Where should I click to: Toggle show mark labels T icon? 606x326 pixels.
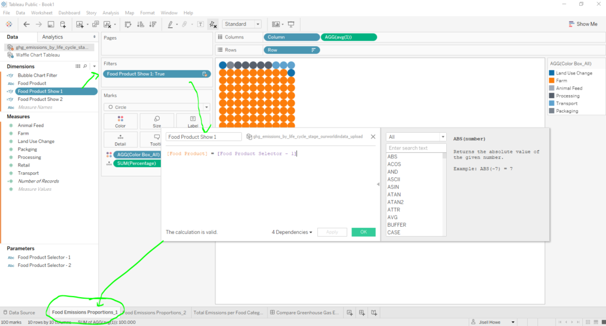200,24
